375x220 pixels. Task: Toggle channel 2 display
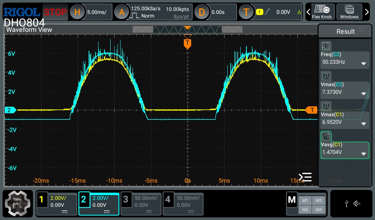pyautogui.click(x=99, y=204)
